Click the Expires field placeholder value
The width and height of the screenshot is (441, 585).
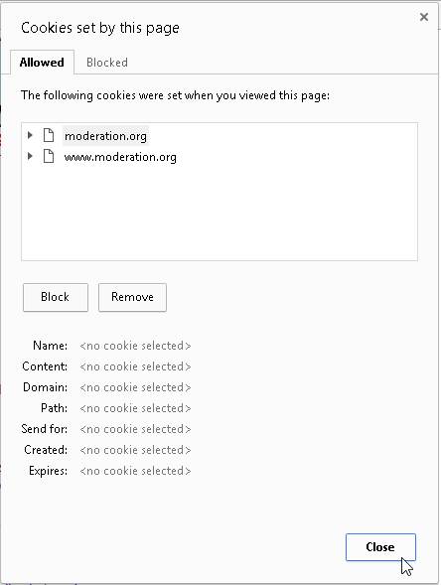point(135,471)
